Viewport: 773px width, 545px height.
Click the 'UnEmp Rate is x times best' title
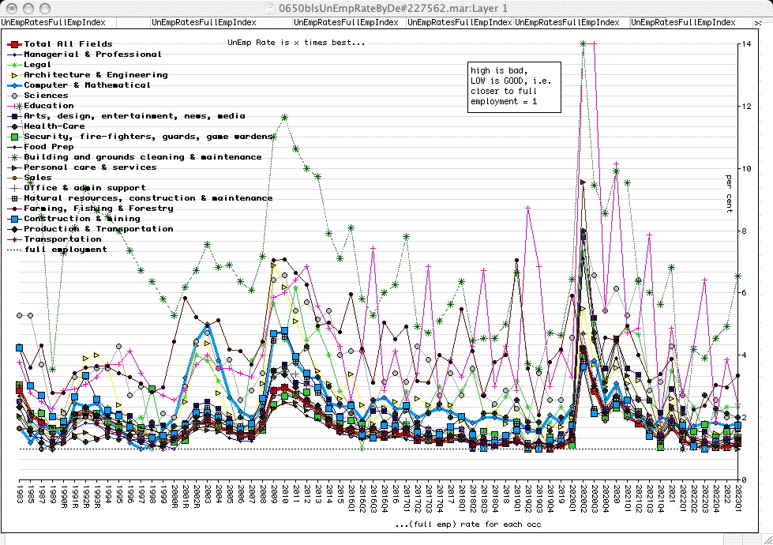[296, 42]
